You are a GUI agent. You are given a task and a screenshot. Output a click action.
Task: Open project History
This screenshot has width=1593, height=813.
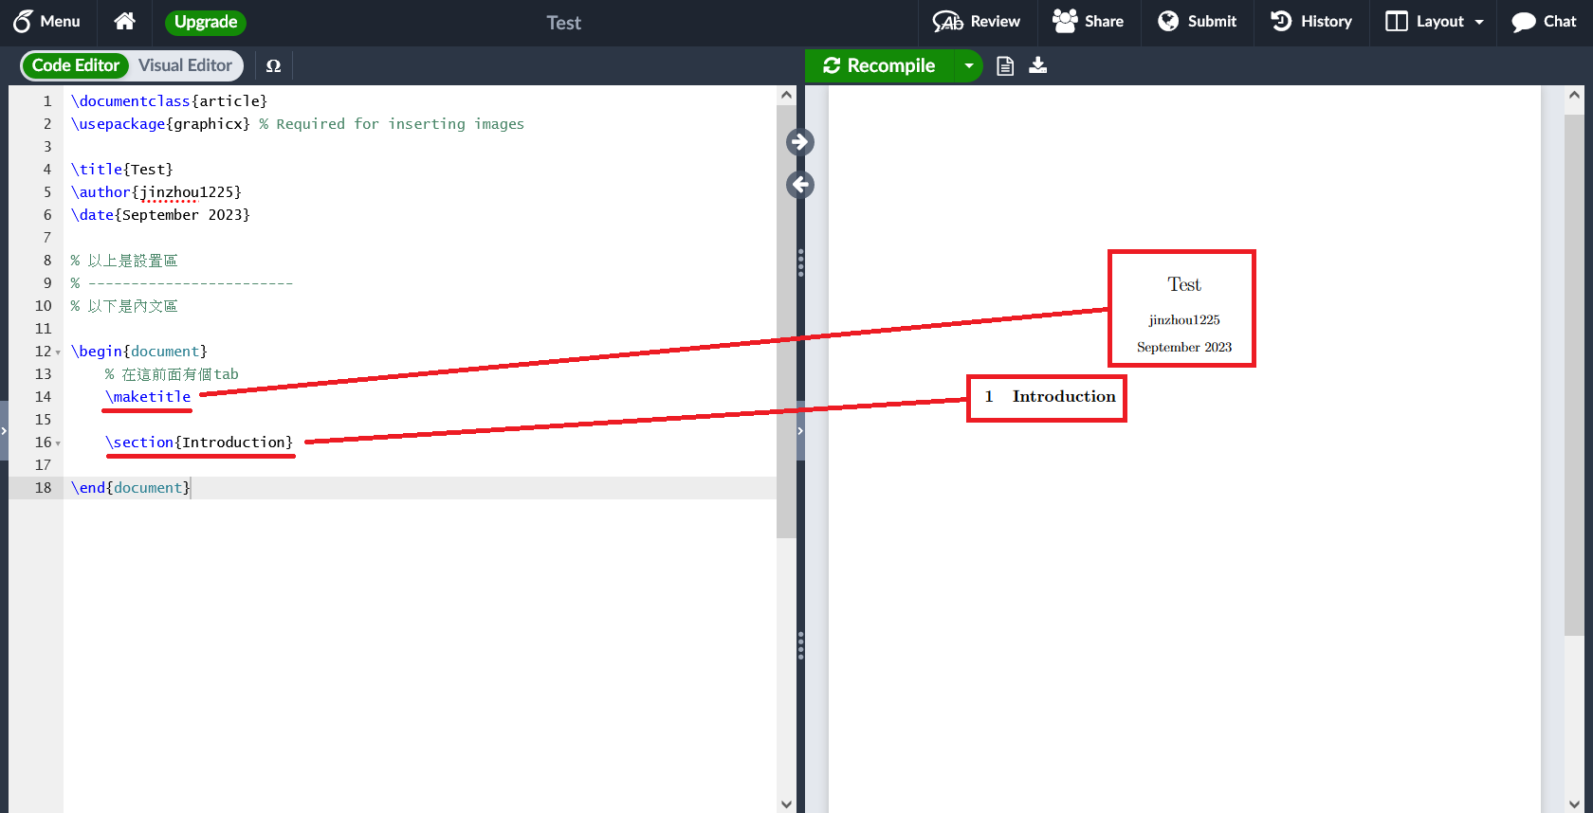[1311, 22]
